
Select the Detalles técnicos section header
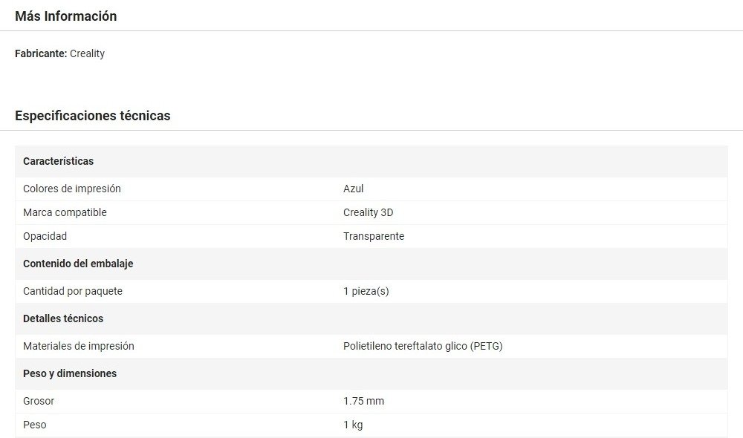click(x=63, y=318)
